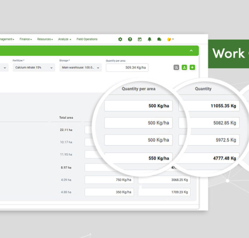Open the partially visible Management menu
The height and width of the screenshot is (238, 249).
(7, 39)
